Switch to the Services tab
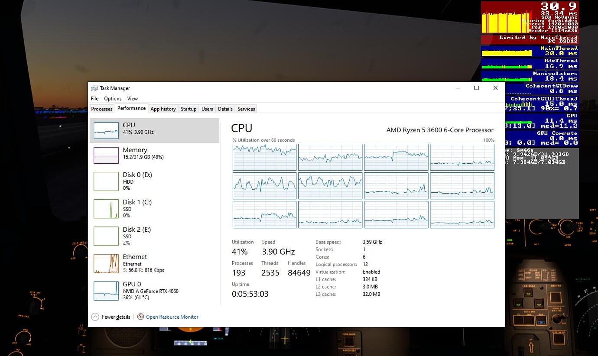The width and height of the screenshot is (598, 356). tap(246, 109)
